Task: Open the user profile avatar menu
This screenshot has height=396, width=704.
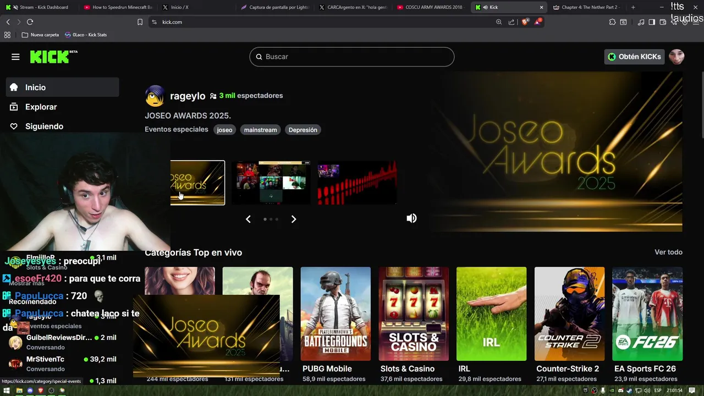Action: (x=676, y=57)
